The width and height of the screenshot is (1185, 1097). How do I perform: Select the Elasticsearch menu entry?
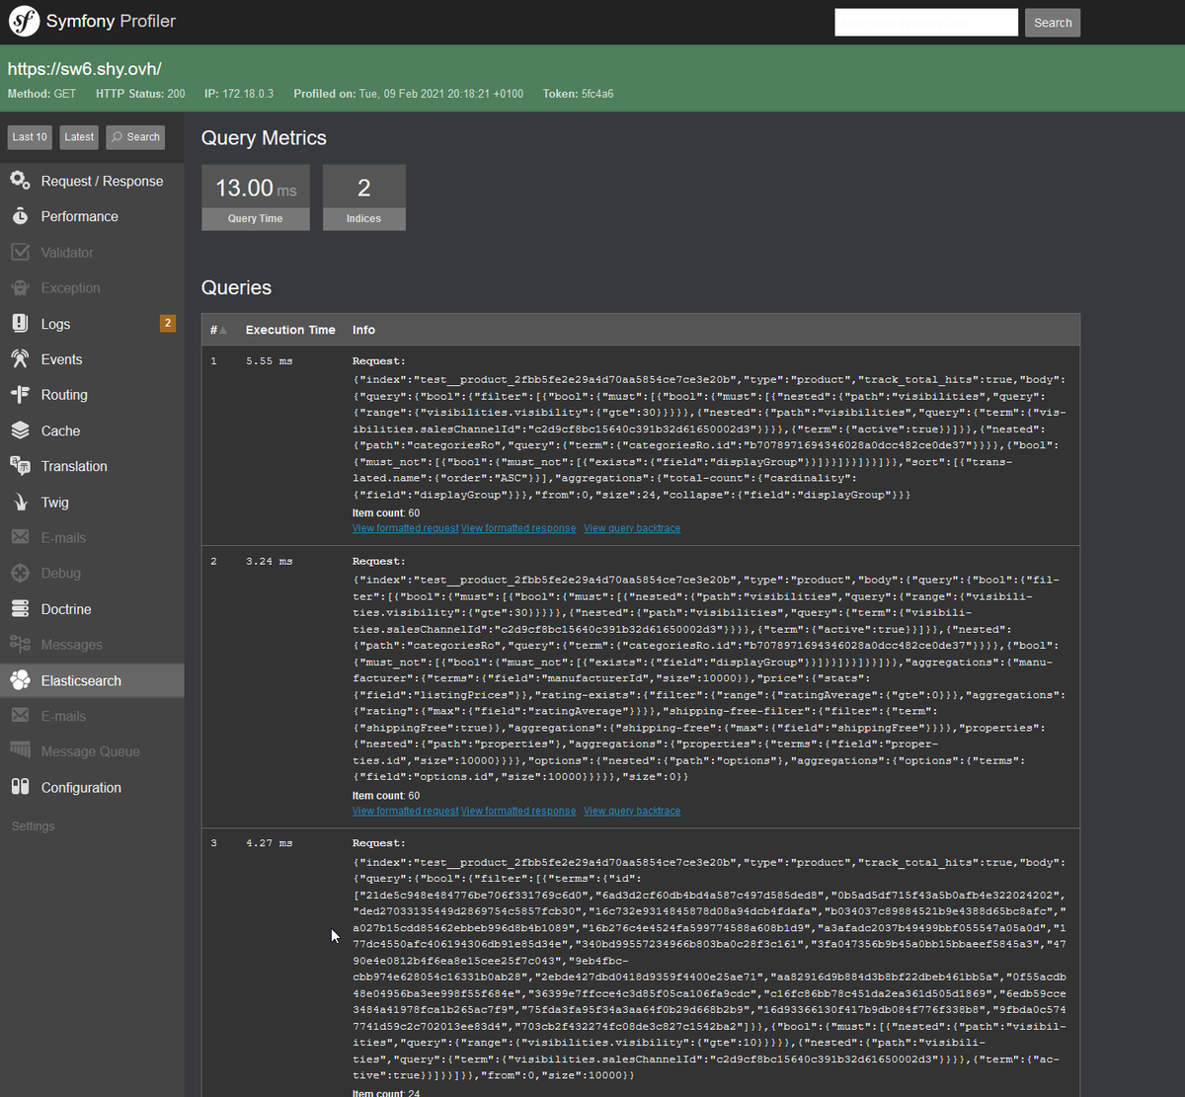[x=92, y=680]
